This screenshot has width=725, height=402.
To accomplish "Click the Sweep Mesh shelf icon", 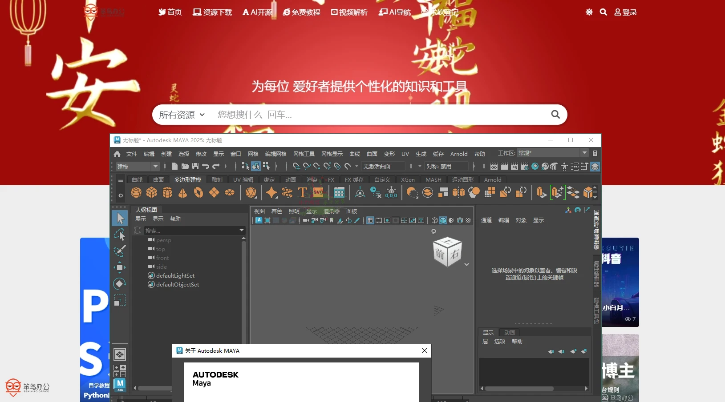I will 287,192.
